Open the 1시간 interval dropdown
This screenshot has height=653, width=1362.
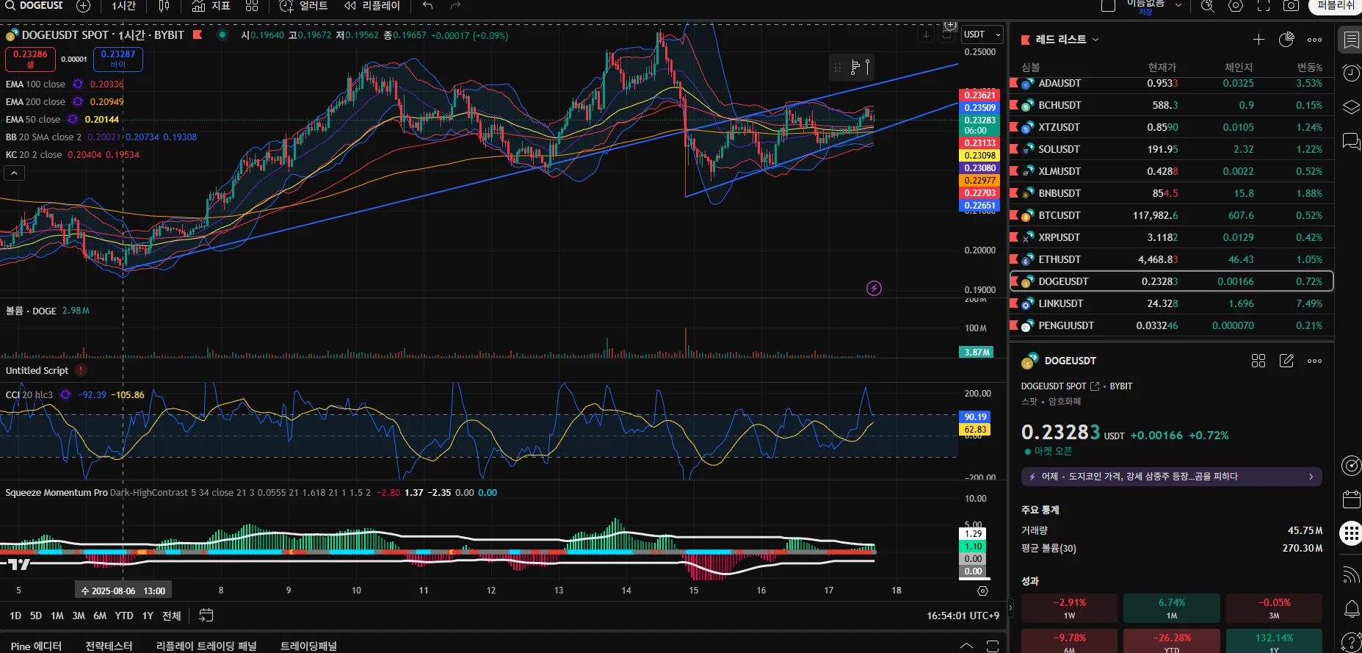pyautogui.click(x=124, y=6)
